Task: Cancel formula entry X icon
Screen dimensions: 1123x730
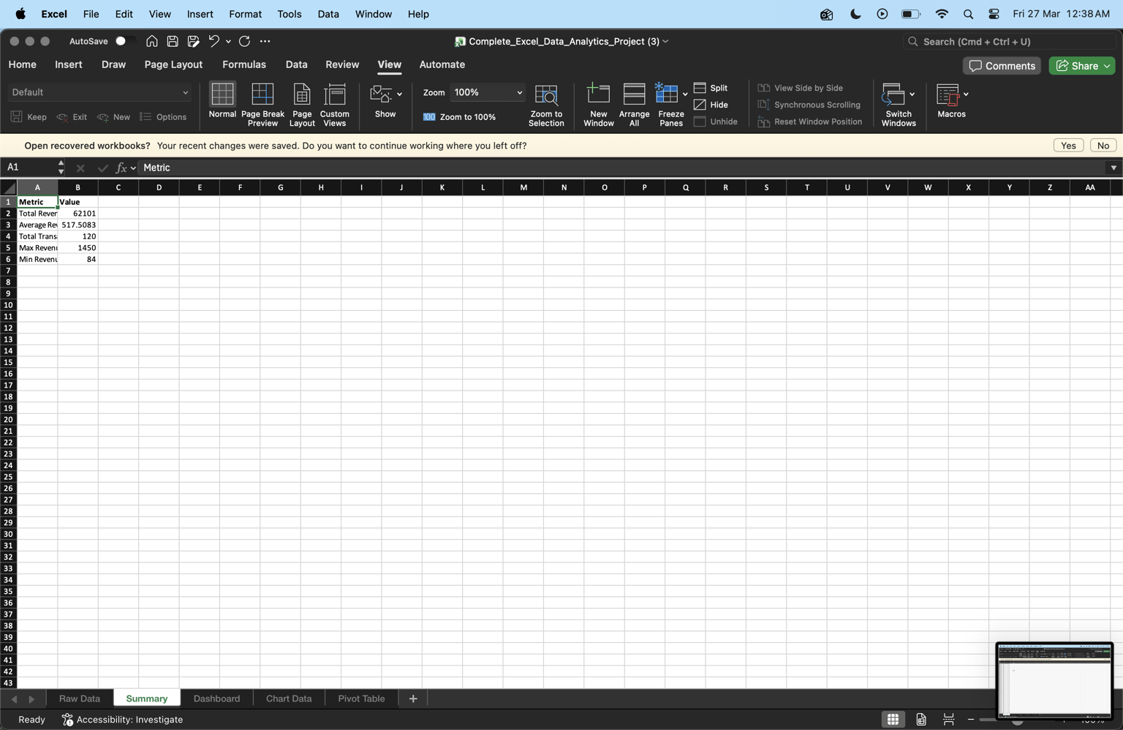Action: [80, 168]
